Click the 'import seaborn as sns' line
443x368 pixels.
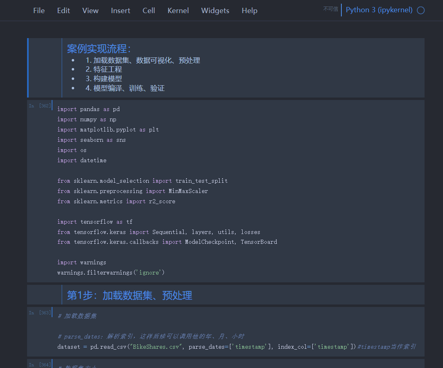point(91,140)
